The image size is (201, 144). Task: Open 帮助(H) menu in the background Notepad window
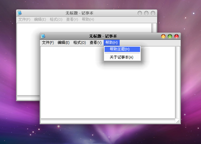[x=88, y=19]
